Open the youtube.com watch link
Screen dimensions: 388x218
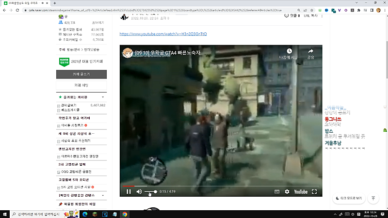tap(162, 34)
